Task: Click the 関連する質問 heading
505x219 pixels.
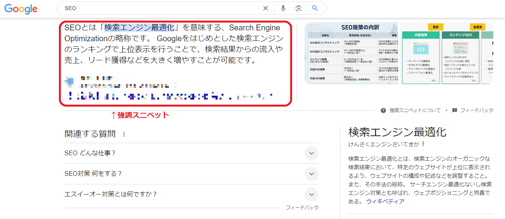Action: (x=90, y=134)
